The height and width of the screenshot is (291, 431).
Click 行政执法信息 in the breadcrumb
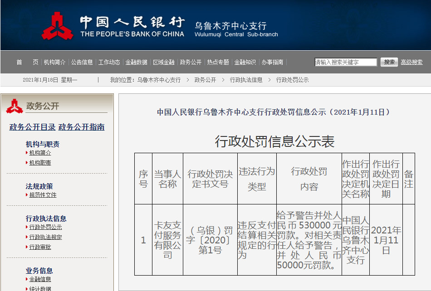pyautogui.click(x=246, y=80)
